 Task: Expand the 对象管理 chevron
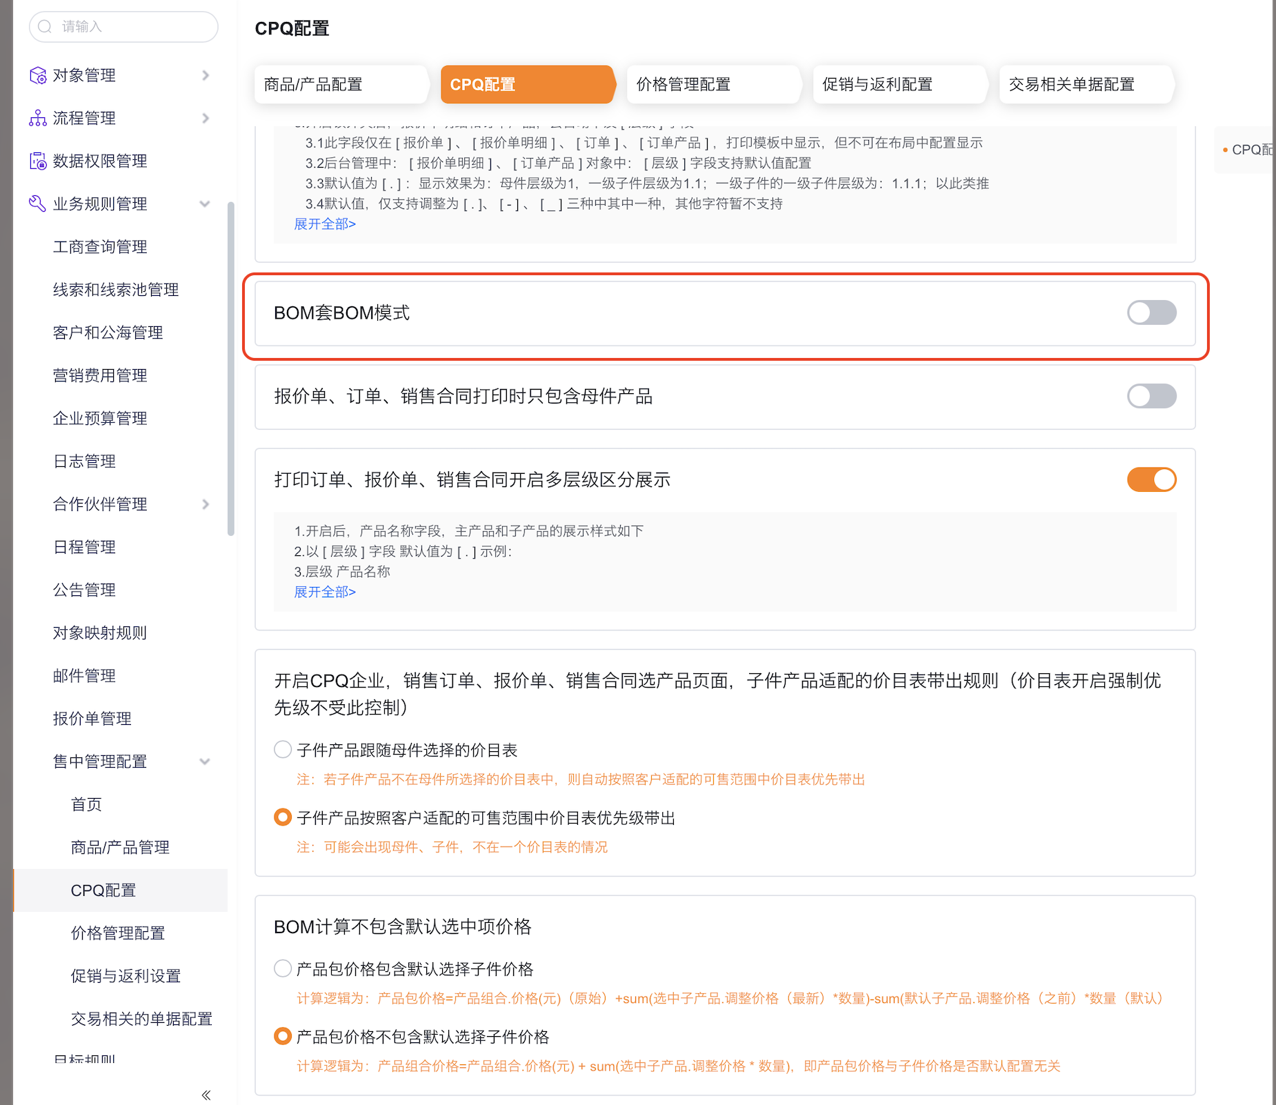[x=205, y=75]
